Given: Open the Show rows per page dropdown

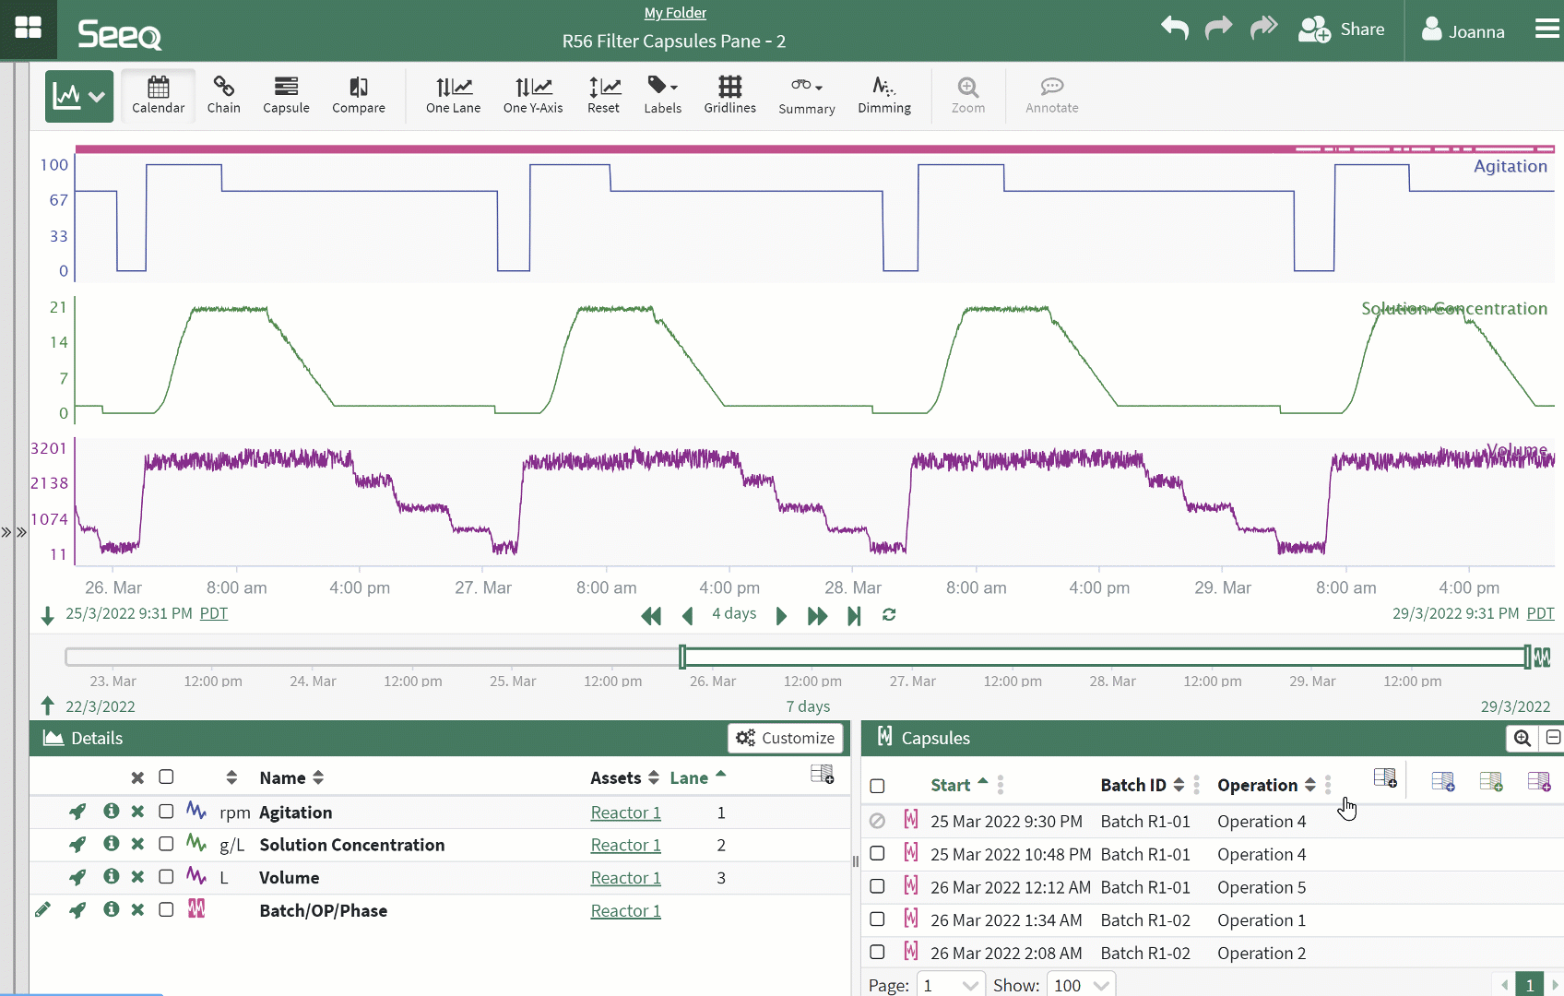Looking at the screenshot, I should (1081, 985).
